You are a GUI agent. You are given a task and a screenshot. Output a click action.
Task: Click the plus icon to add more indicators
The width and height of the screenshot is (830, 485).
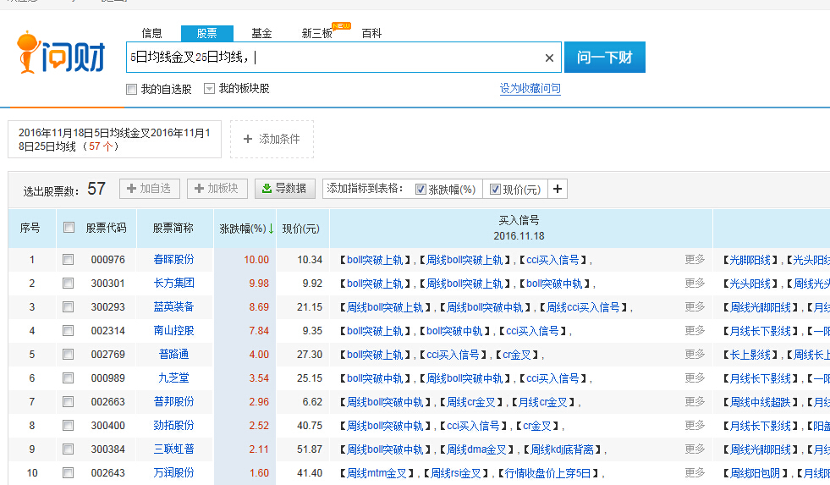point(558,189)
